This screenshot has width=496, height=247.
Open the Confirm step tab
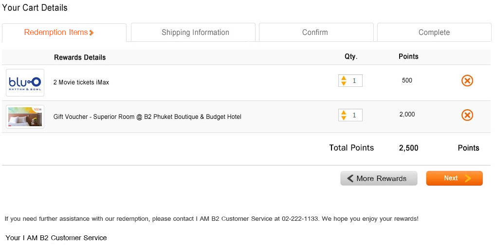click(316, 32)
